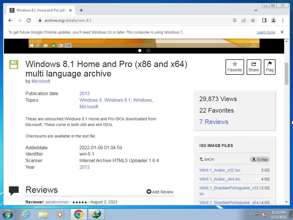The width and height of the screenshot is (293, 220).
Task: Flag this archive item
Action: pos(270,67)
